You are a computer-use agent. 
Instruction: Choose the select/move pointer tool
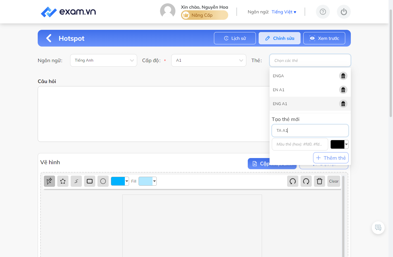[x=49, y=181]
